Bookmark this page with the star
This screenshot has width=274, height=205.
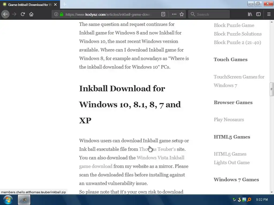coord(182,14)
